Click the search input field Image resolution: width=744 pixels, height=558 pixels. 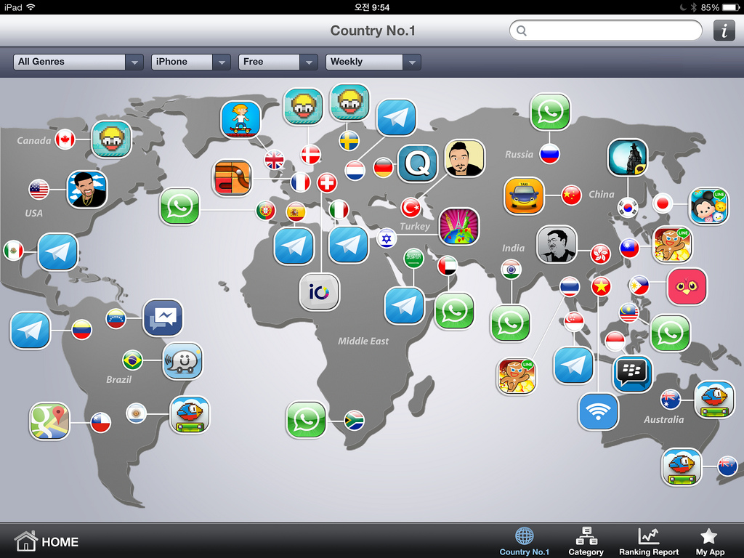(605, 31)
